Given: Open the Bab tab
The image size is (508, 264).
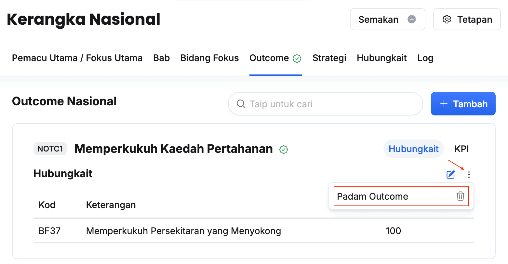Looking at the screenshot, I should (161, 58).
